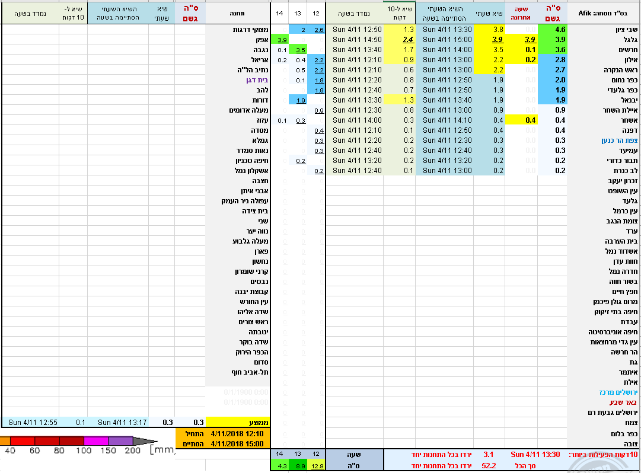641x473 pixels.
Task: Click the magenta legend swatch between 100 and 150
Action: (x=96, y=441)
